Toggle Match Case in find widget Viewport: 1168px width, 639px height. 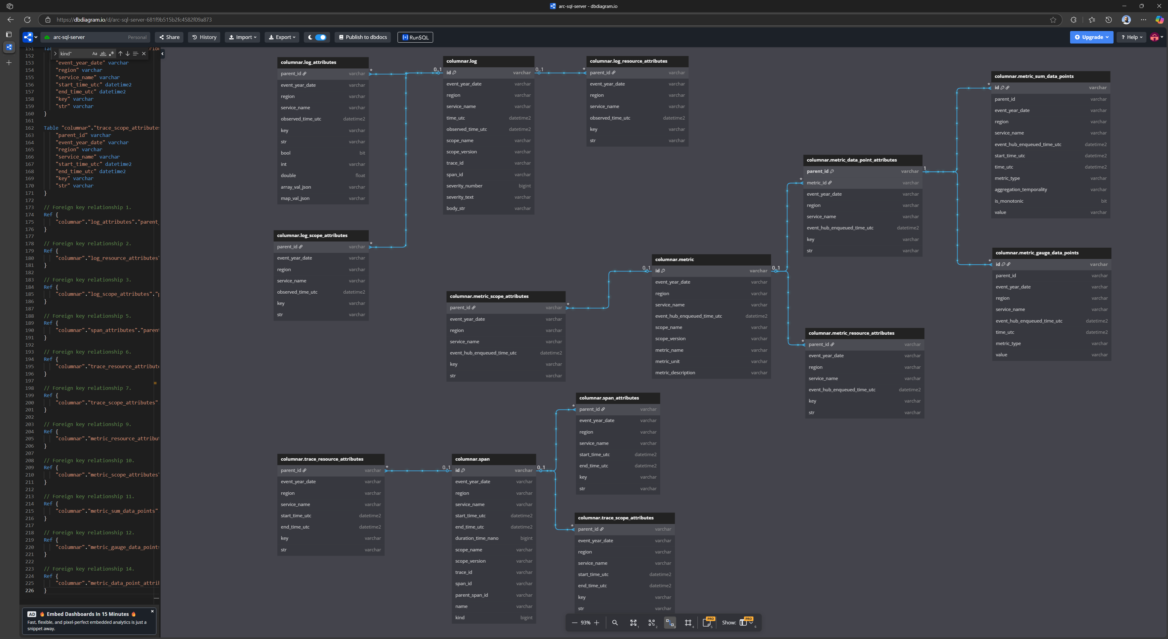coord(95,54)
